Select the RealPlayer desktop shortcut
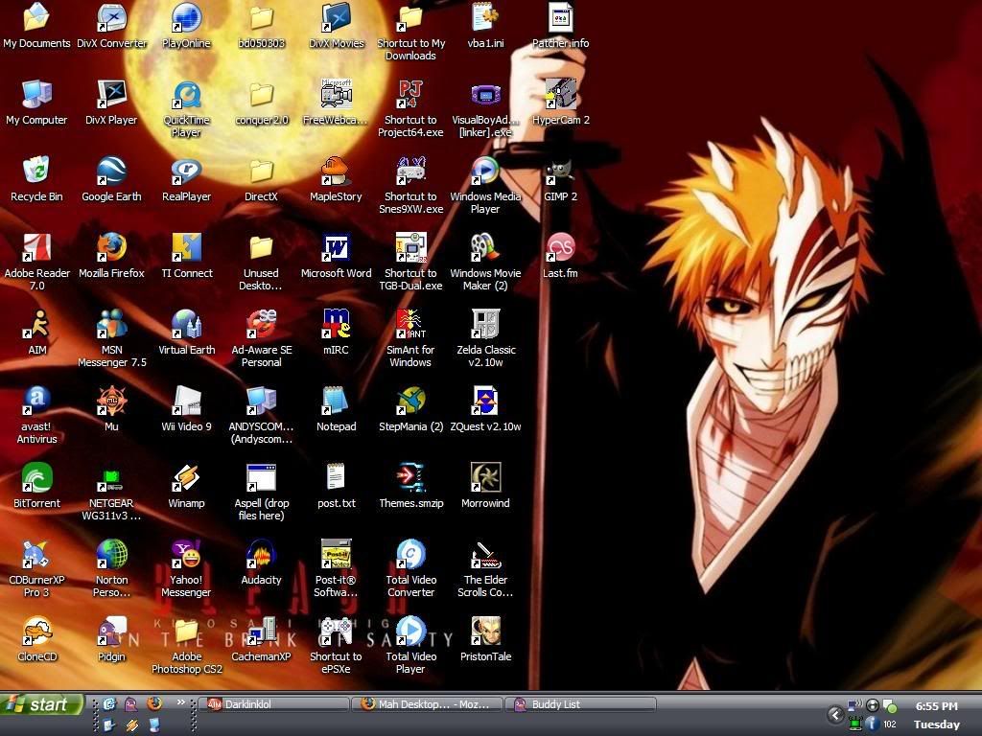This screenshot has width=982, height=736. [x=186, y=179]
